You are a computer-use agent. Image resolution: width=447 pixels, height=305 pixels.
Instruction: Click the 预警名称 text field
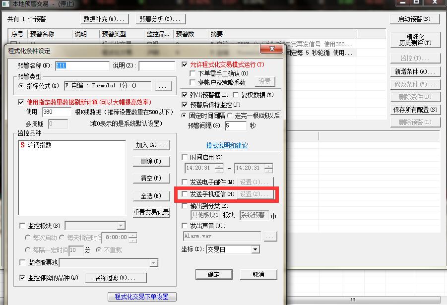pyautogui.click(x=82, y=65)
